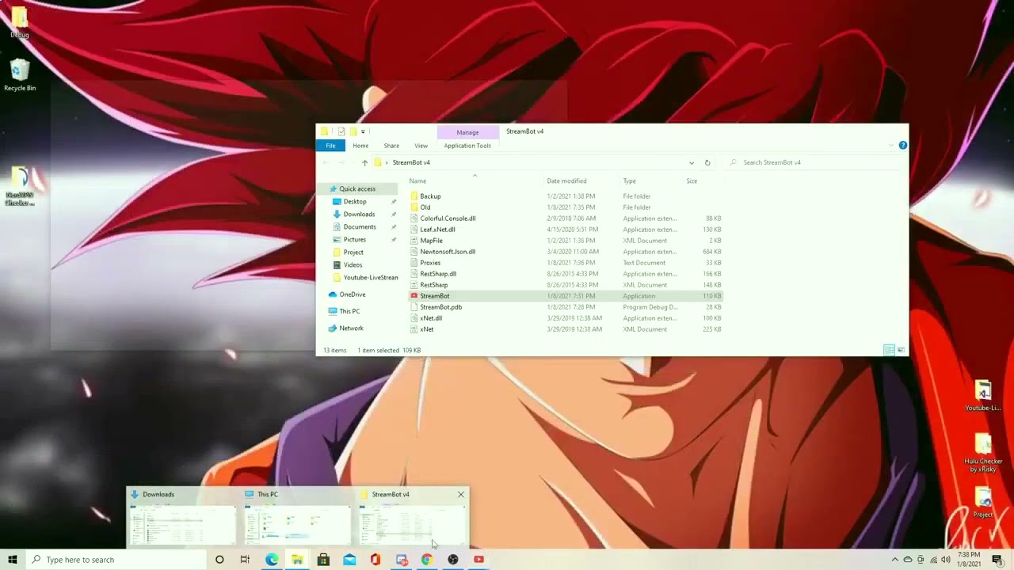Viewport: 1014px width, 570px height.
Task: Open the Customize Quick Access Toolbar dropdown
Action: click(363, 131)
